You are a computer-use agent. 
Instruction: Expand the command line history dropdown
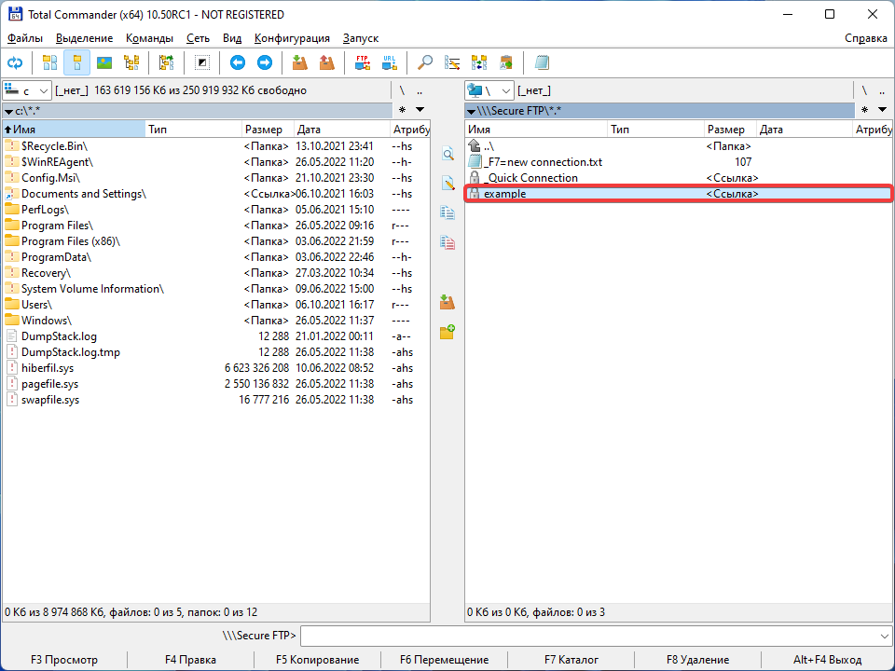pos(884,636)
